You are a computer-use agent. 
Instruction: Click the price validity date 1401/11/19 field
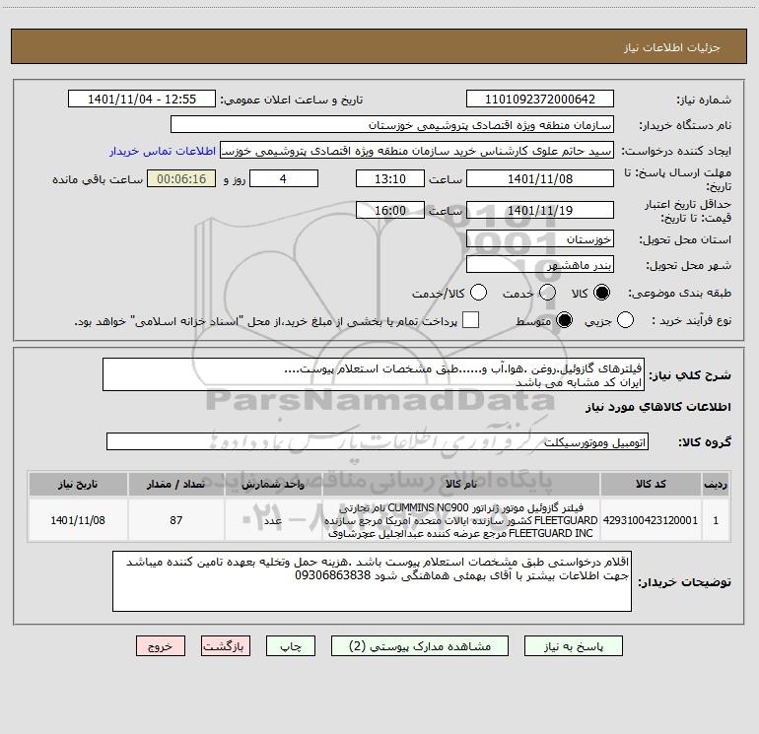point(540,211)
